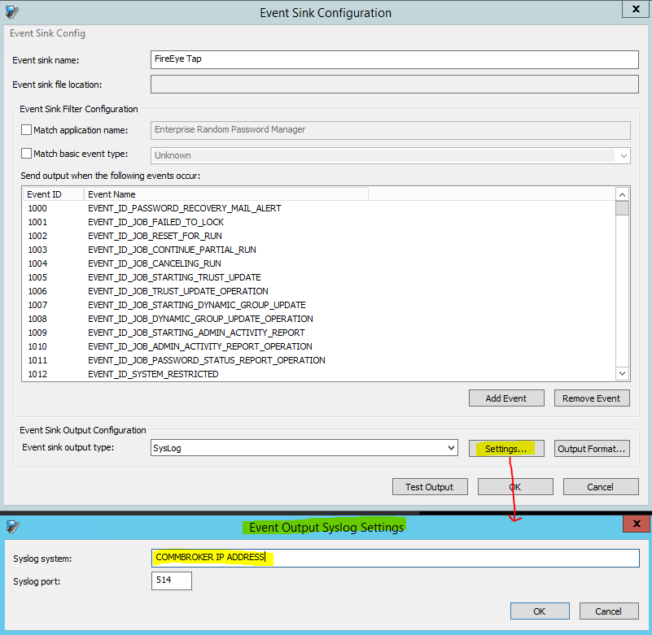The image size is (652, 635).
Task: Click OK in Event Output Syslog Settings
Action: pyautogui.click(x=540, y=611)
